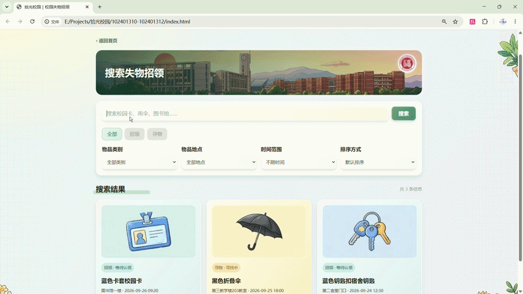Click the 搜索结果 heading

click(110, 189)
